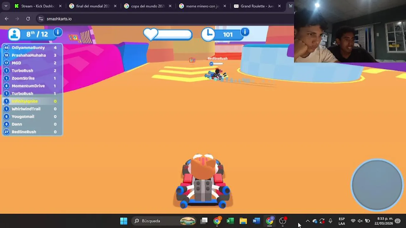Click the player's own kart
Image resolution: width=406 pixels, height=228 pixels.
(x=203, y=181)
